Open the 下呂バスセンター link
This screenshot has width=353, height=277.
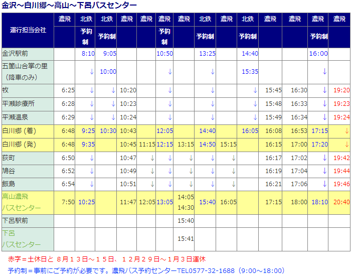pyautogui.click(x=22, y=239)
